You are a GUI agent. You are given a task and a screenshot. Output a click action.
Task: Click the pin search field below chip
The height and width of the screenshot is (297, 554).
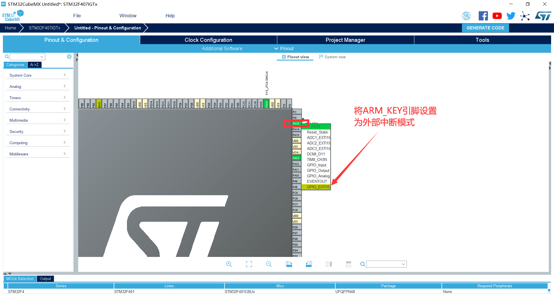[386, 264]
